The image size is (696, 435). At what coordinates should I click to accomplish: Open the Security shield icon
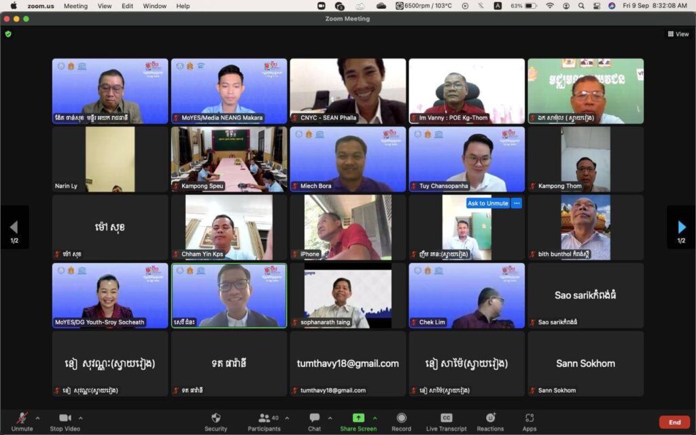coord(215,418)
